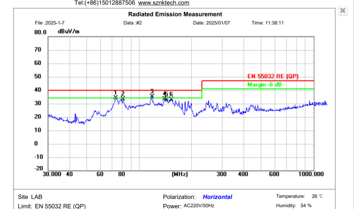Screen dimensions: 354x209
Task: Click the table extraction icon at top right
Action: [343, 11]
